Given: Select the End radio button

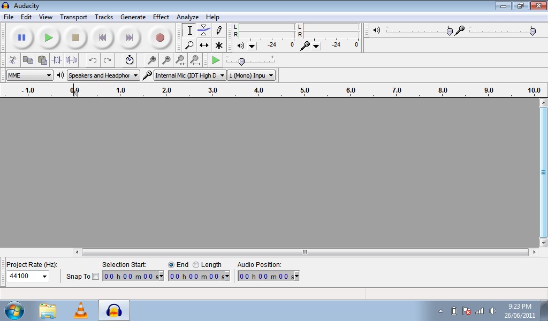Looking at the screenshot, I should point(171,265).
